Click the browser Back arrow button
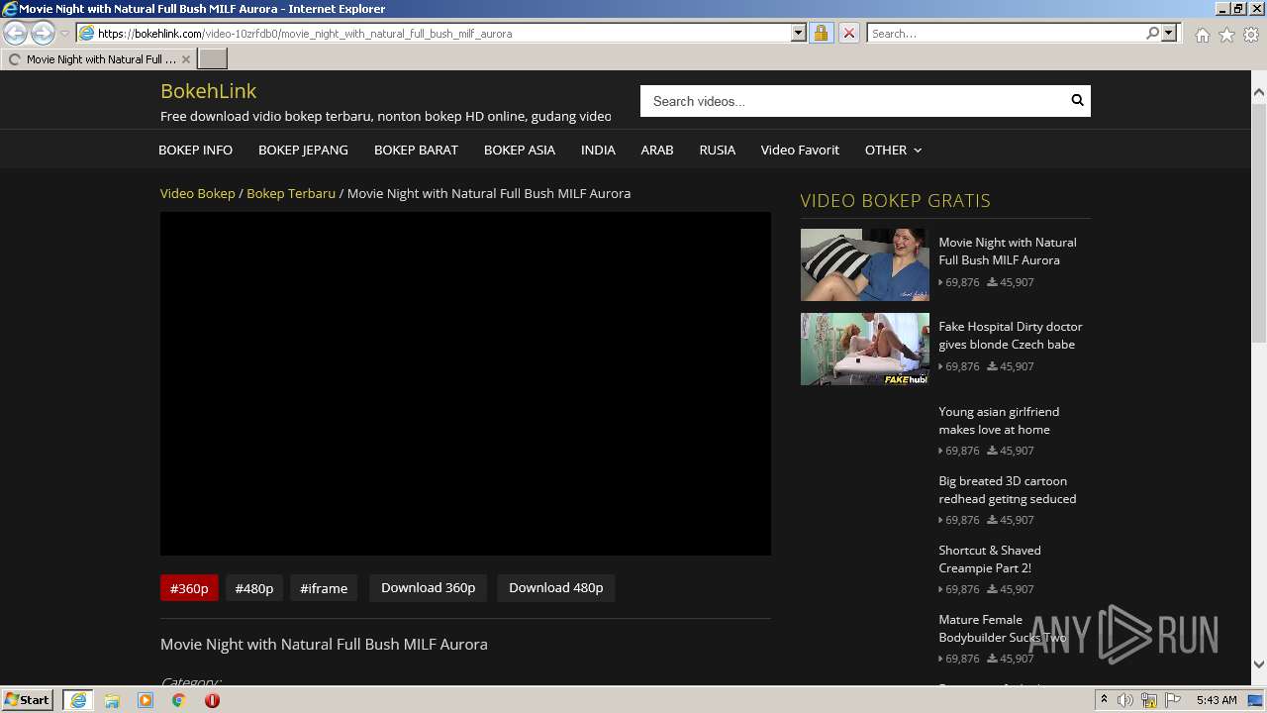1267x713 pixels. (16, 33)
